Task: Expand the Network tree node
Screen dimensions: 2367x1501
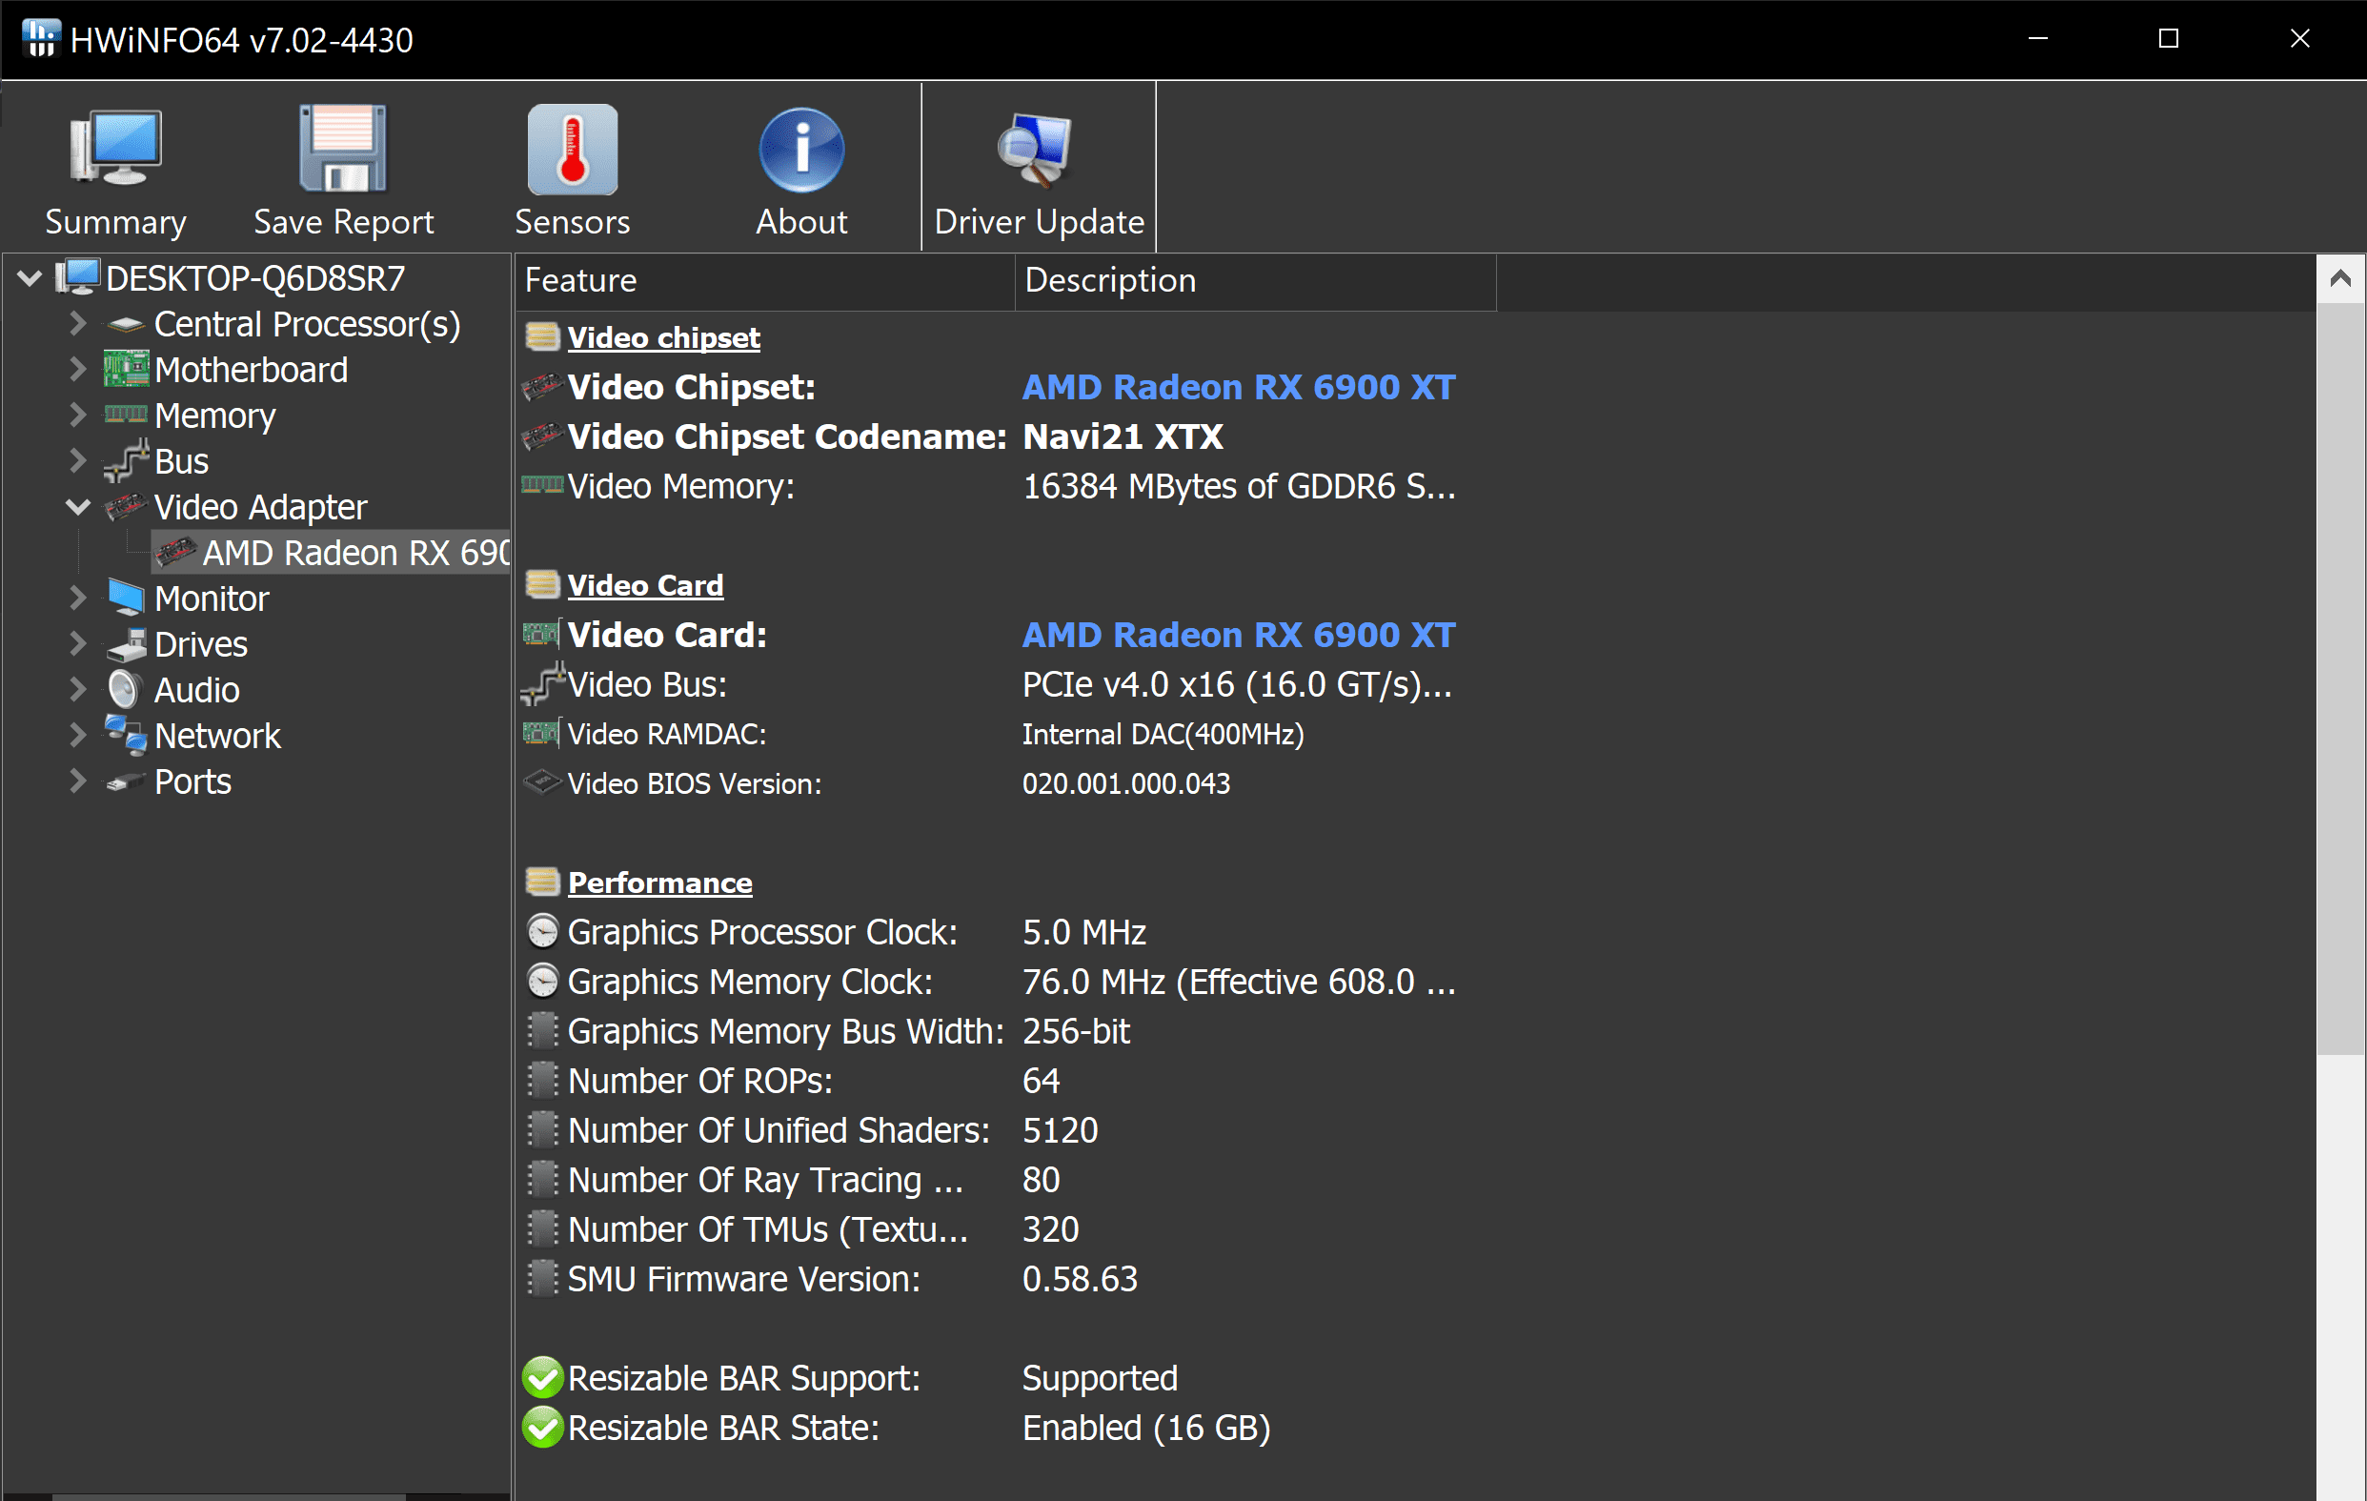Action: pyautogui.click(x=77, y=736)
